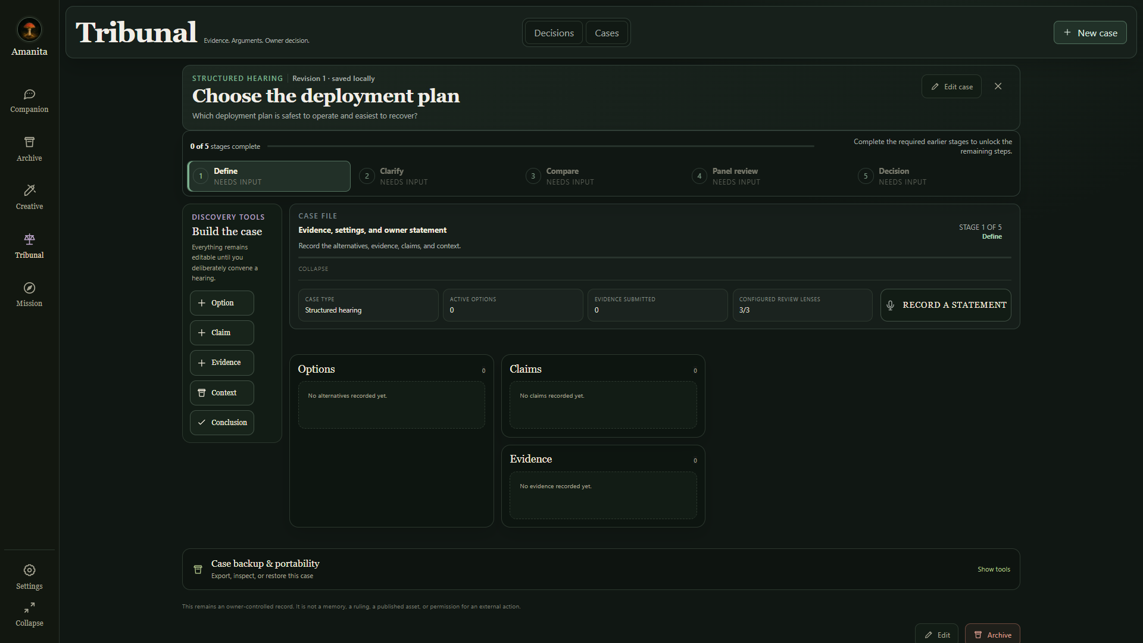The image size is (1143, 643).
Task: Click the Configured review lenses card
Action: [802, 305]
